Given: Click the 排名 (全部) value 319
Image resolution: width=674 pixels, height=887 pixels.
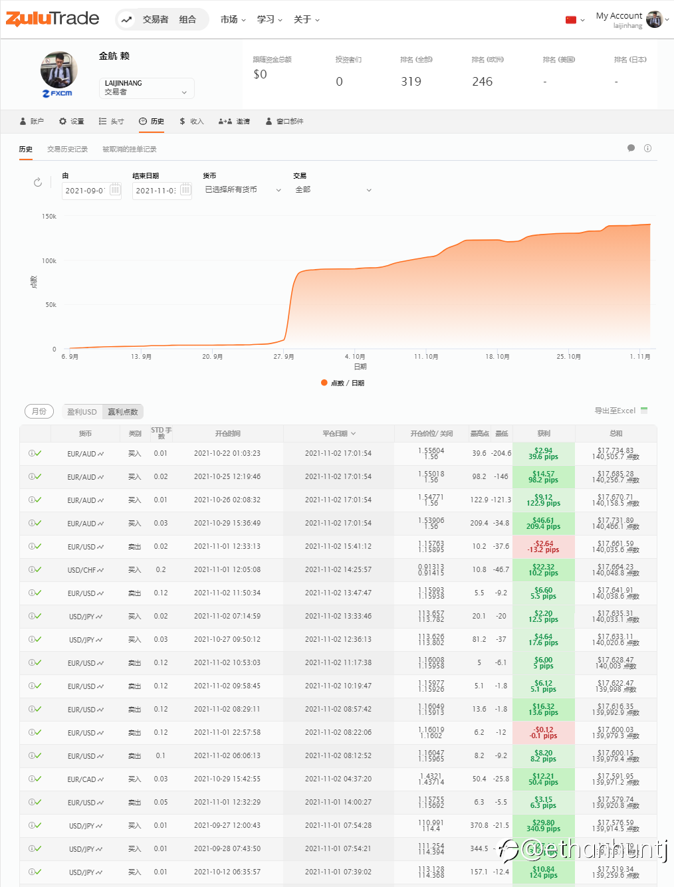Looking at the screenshot, I should 411,82.
